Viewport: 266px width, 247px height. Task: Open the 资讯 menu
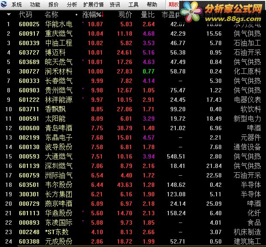tap(115, 5)
